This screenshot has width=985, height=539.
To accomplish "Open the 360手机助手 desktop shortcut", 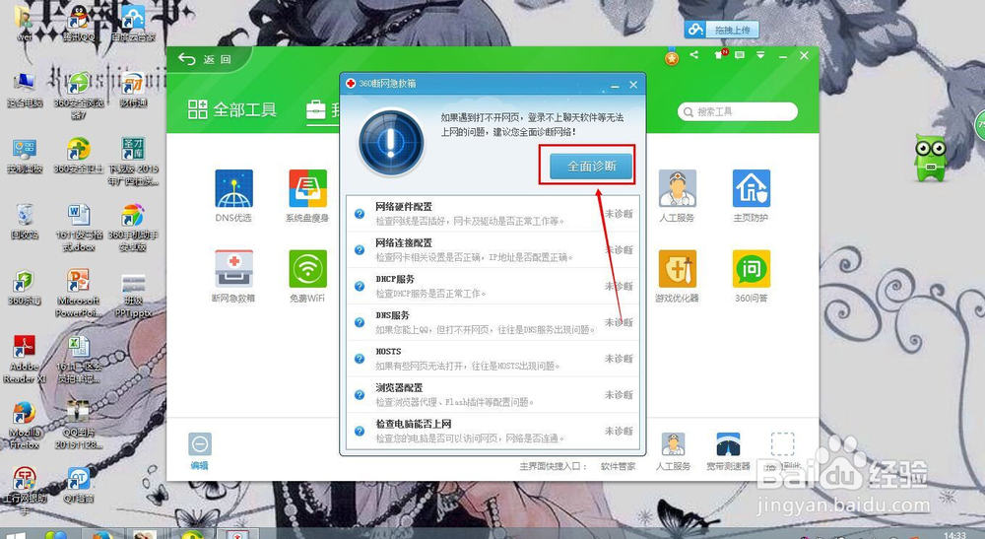I will pyautogui.click(x=133, y=228).
